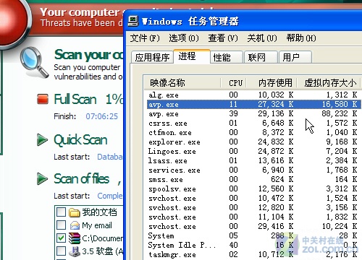
Task: Untick the C:\Documen checkbox
Action: coord(61,238)
